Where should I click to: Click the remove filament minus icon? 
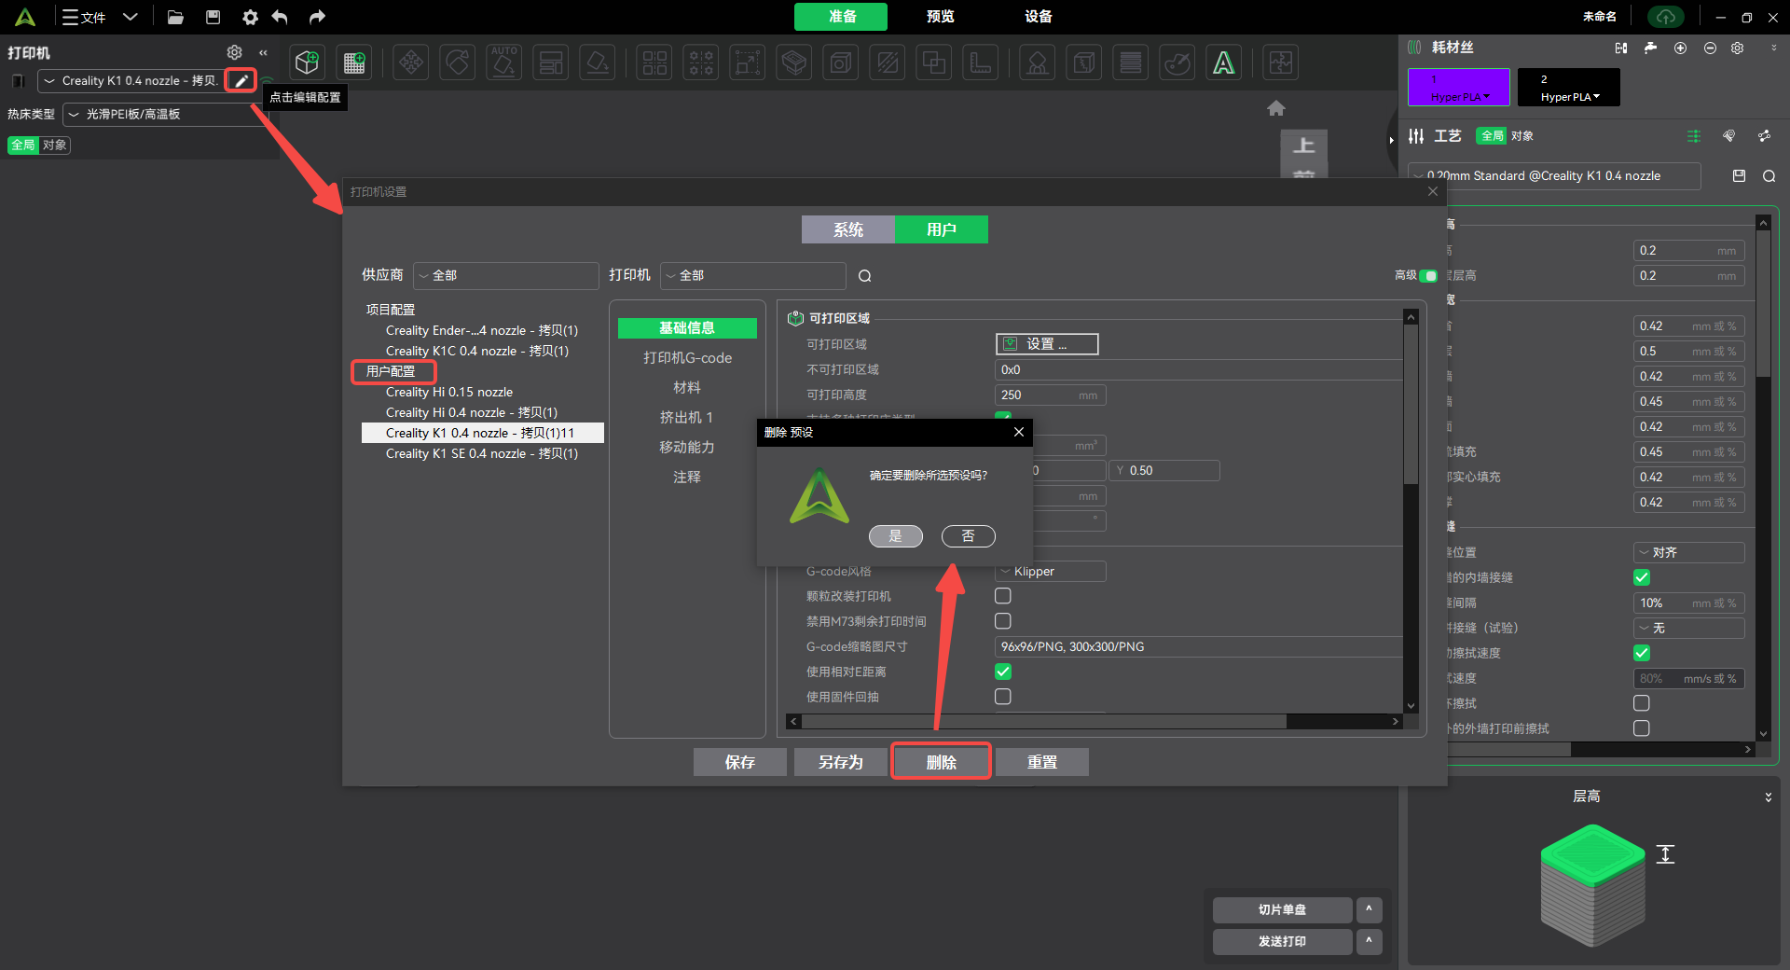click(x=1710, y=48)
